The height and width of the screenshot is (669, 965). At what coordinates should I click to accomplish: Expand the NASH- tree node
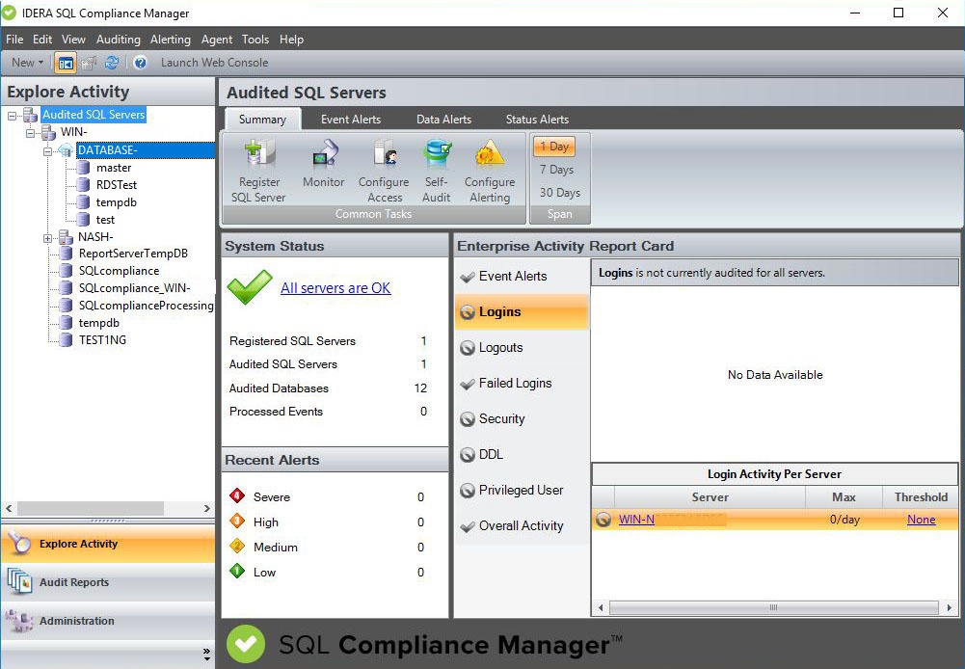pyautogui.click(x=47, y=237)
